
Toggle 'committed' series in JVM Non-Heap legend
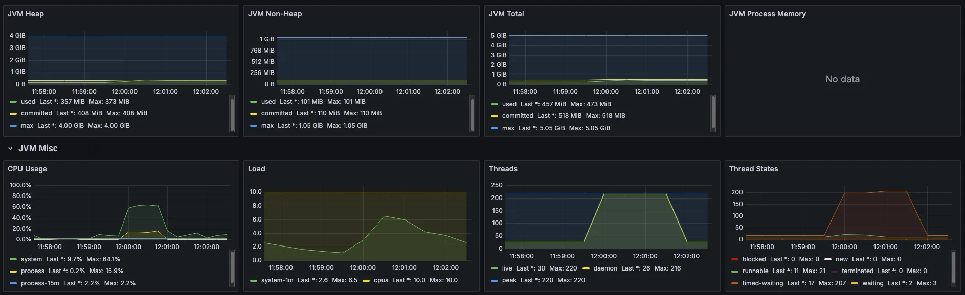point(277,113)
